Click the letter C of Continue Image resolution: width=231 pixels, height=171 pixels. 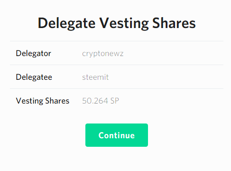101,135
